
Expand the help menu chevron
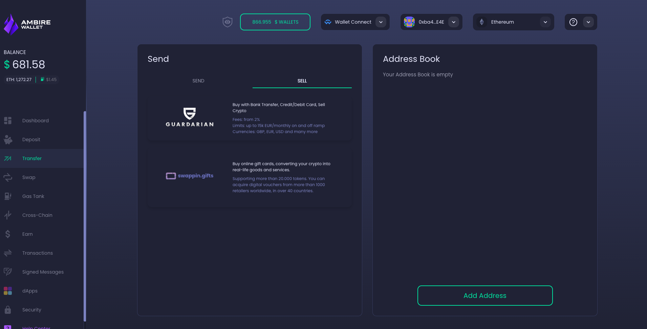click(588, 22)
